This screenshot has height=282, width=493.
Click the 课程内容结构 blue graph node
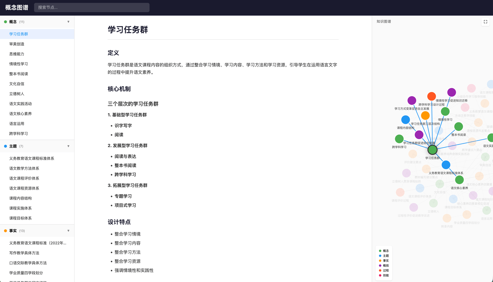pyautogui.click(x=406, y=120)
